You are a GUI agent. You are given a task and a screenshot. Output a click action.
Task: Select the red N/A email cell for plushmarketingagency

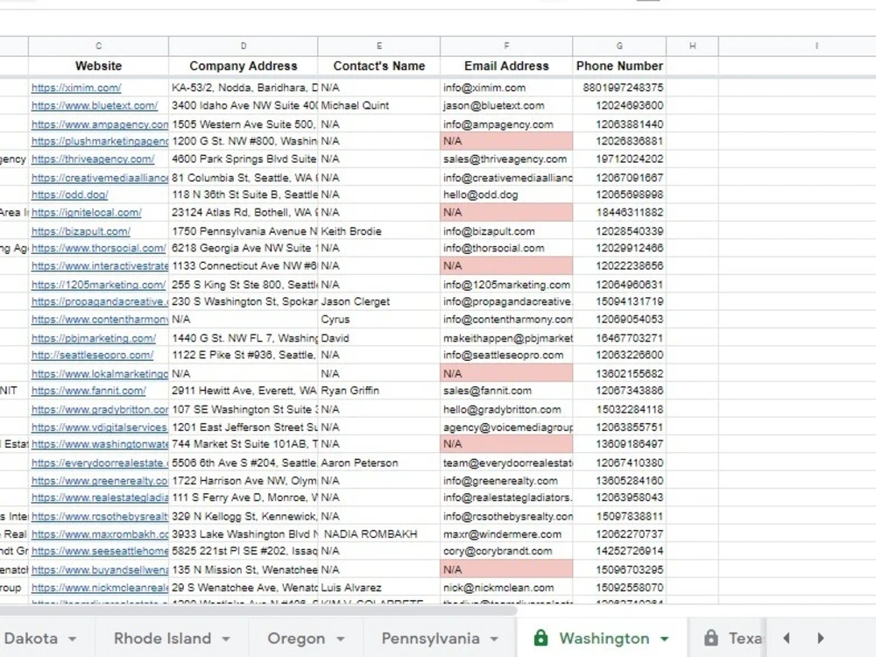(506, 141)
